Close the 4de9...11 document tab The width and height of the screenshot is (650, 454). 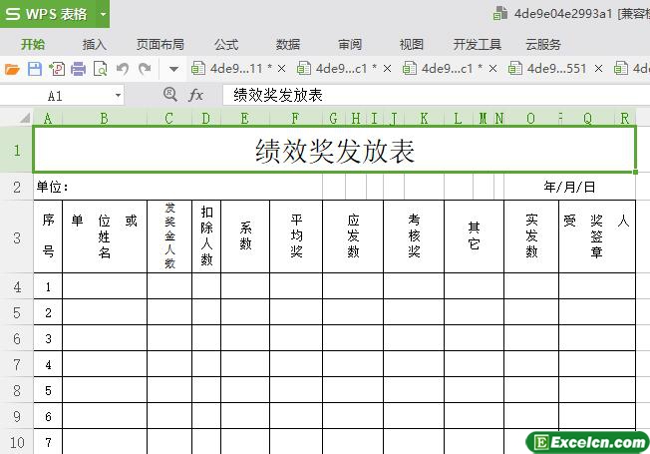click(282, 69)
